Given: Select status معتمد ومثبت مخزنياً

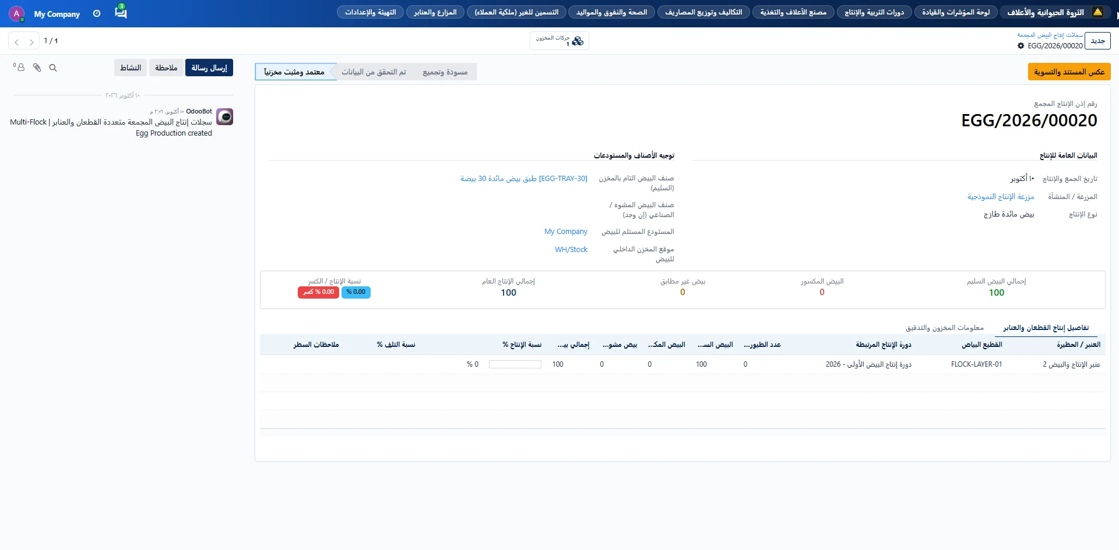Looking at the screenshot, I should click(x=294, y=72).
